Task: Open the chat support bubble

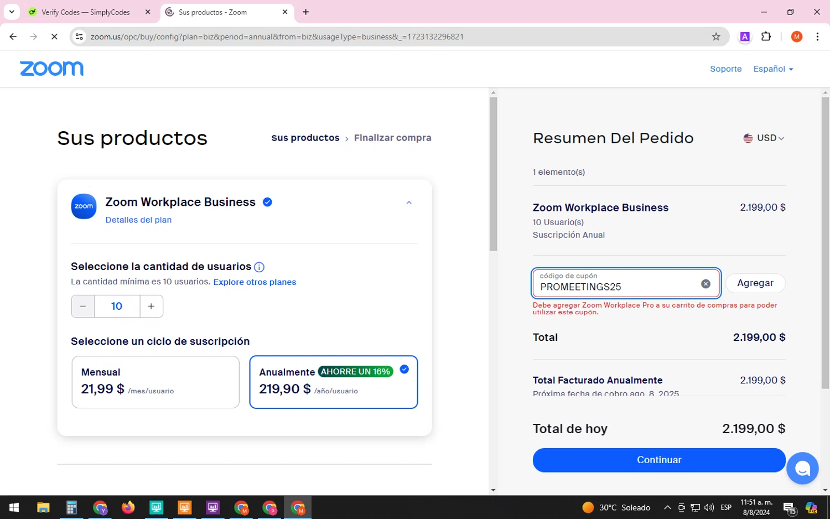Action: click(802, 468)
